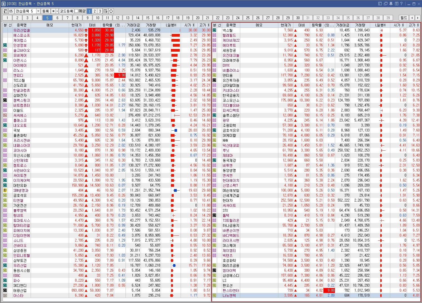Click the window number 1 icon in title bar

pos(3,4)
